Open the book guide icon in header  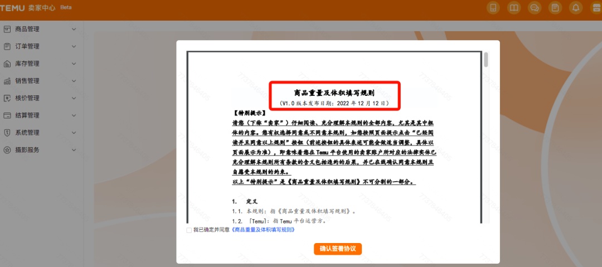click(514, 8)
